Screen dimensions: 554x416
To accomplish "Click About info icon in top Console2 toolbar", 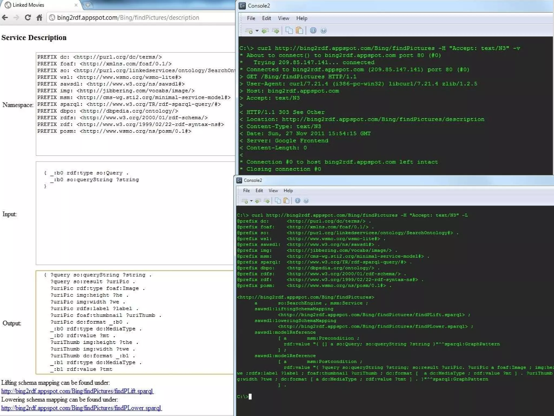I will click(x=313, y=31).
